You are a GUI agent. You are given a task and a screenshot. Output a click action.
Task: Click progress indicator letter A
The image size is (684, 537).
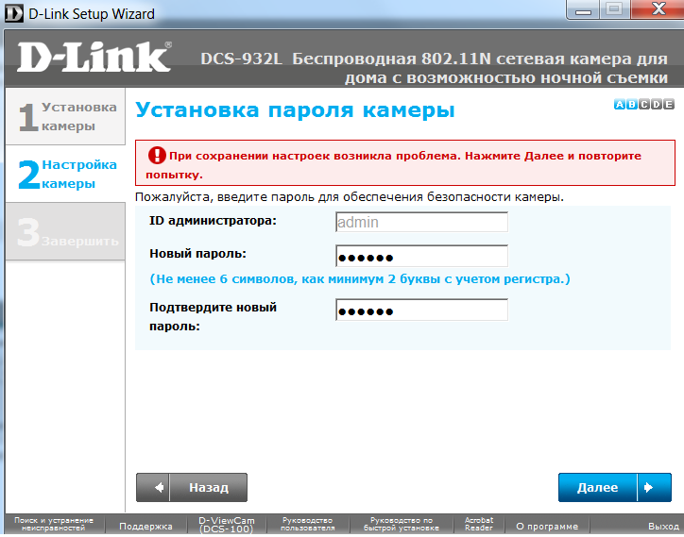pos(620,105)
